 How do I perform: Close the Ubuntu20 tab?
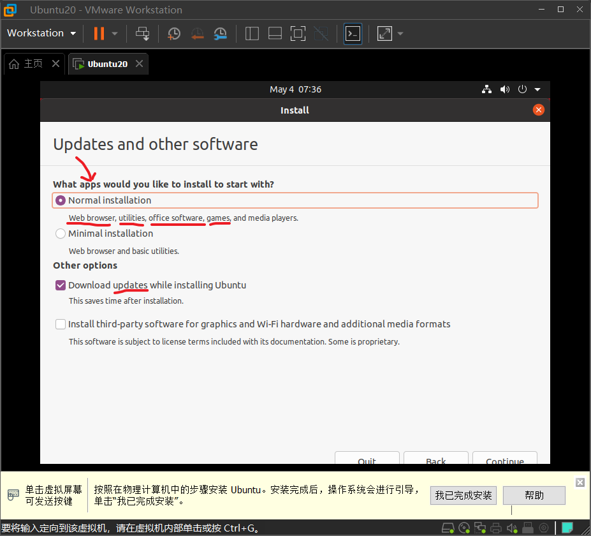coord(139,63)
